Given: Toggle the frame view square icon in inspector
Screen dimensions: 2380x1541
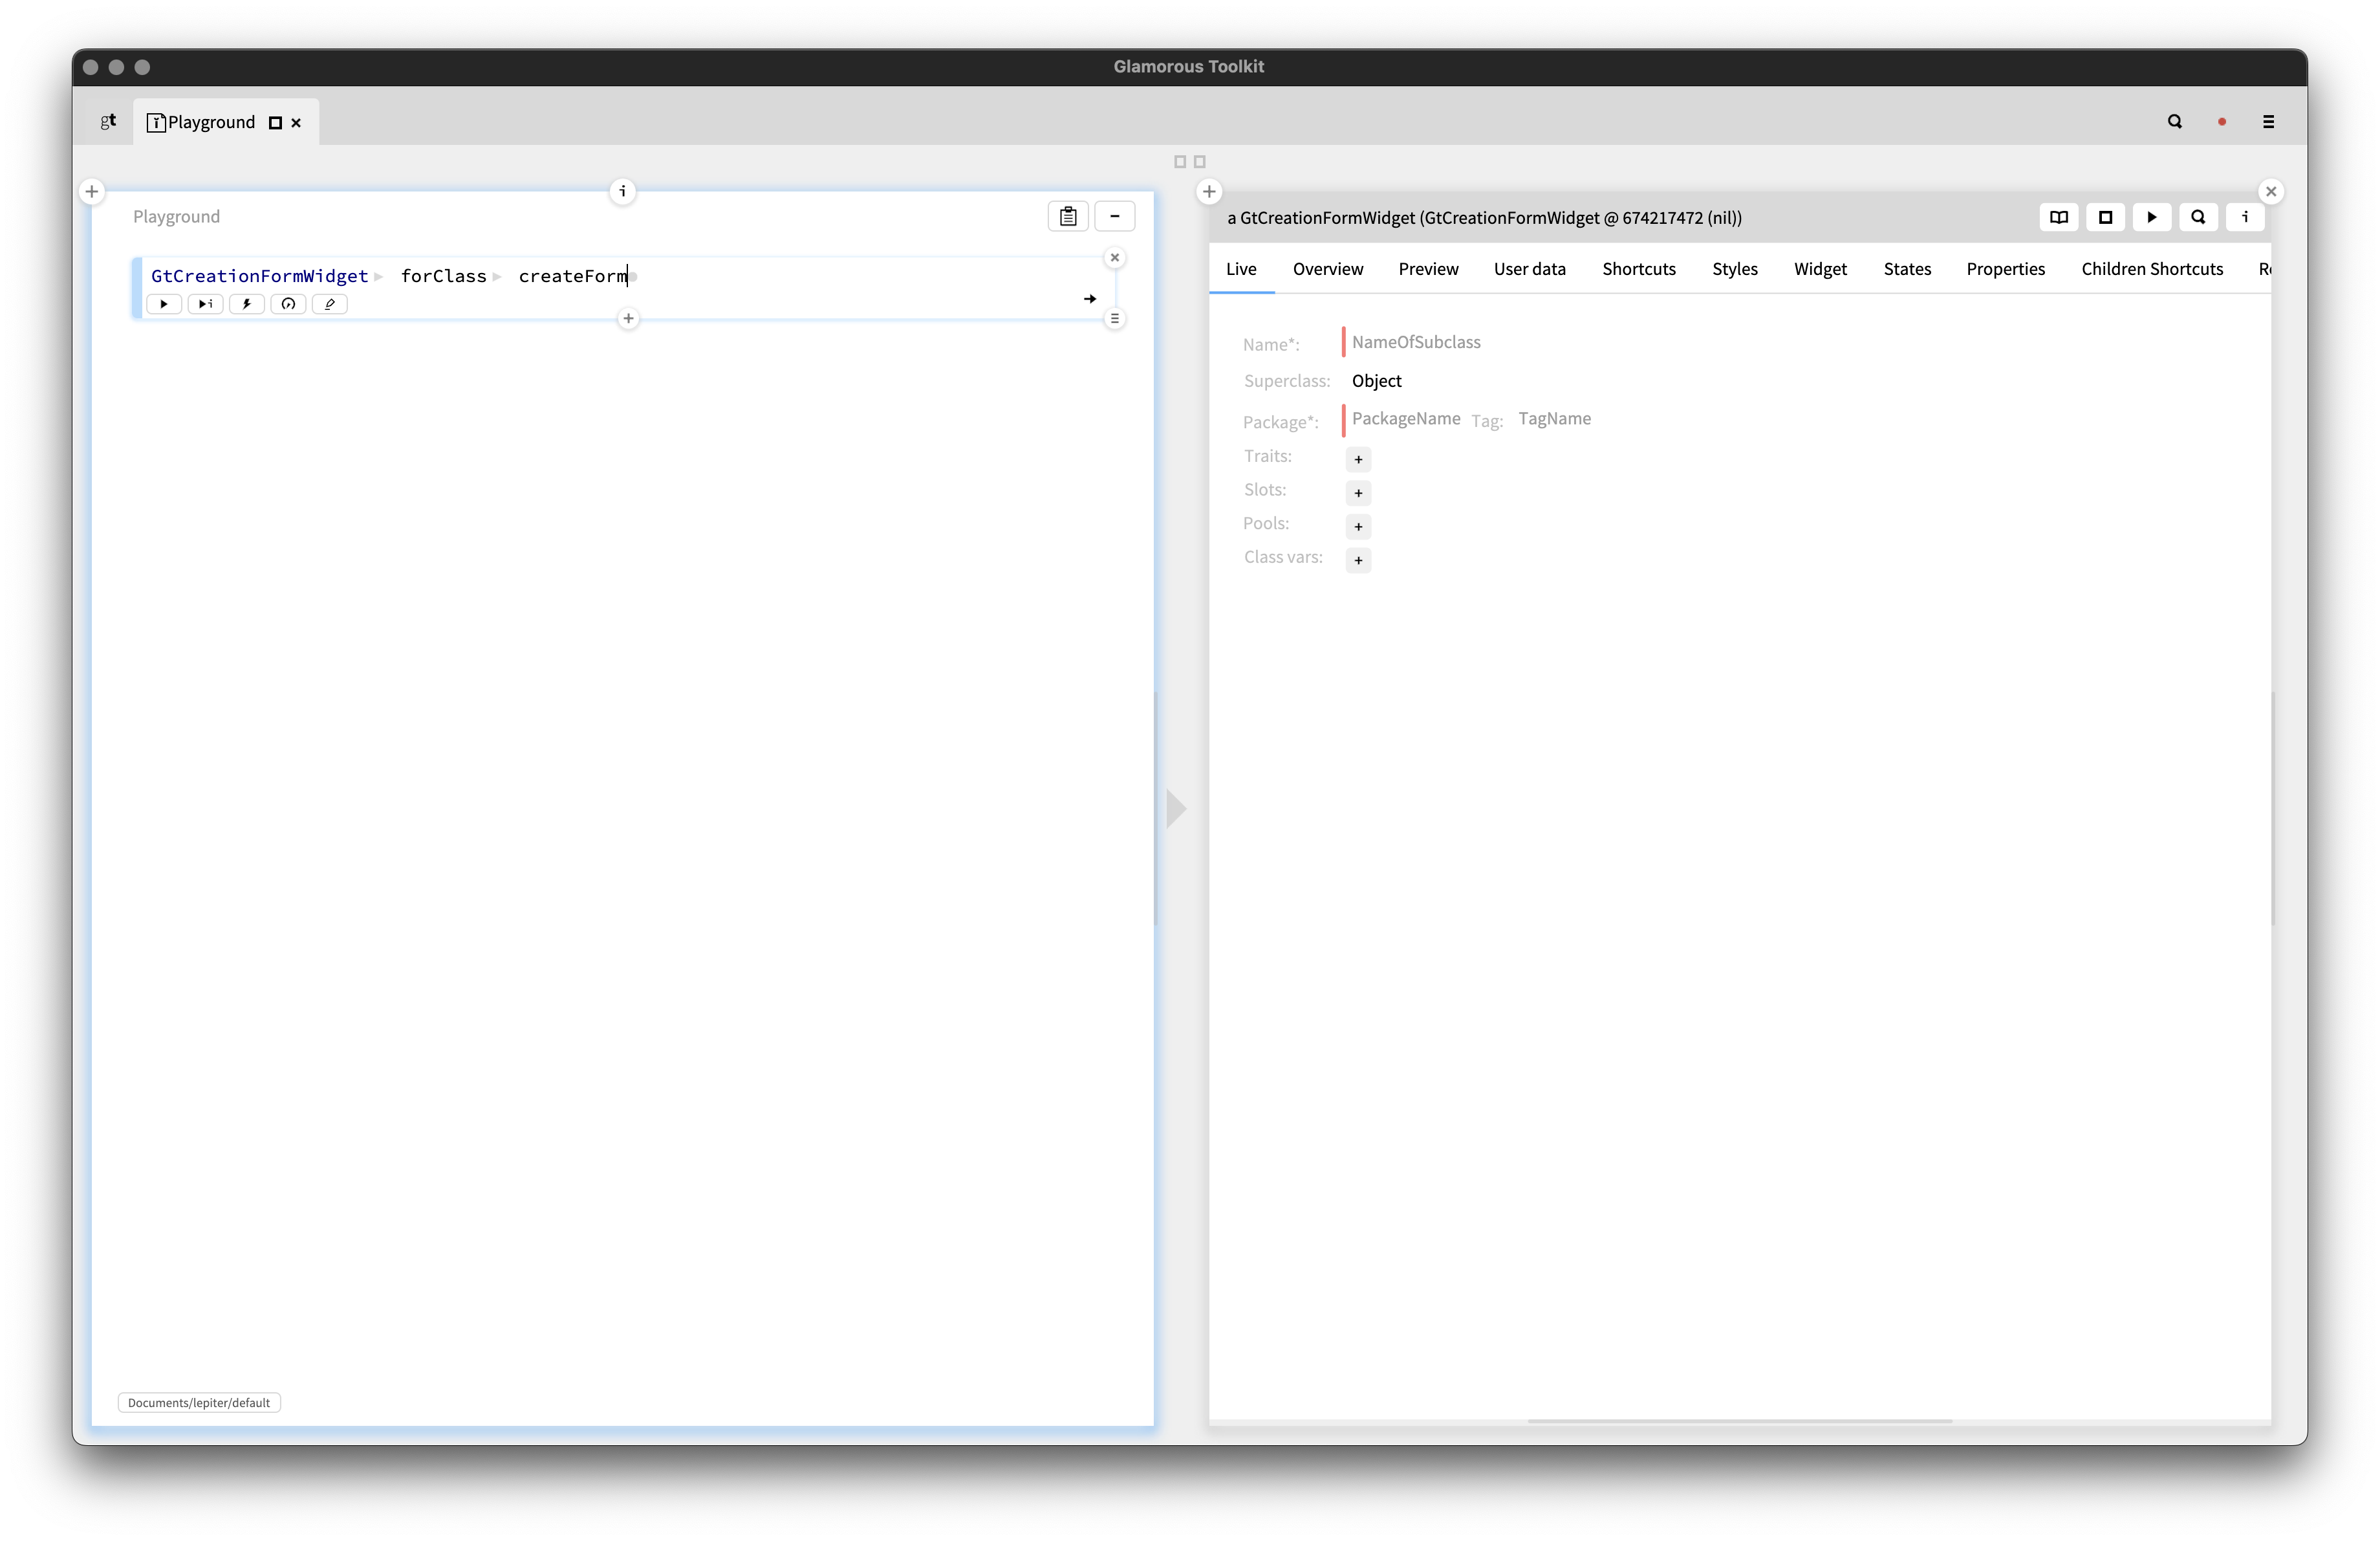Looking at the screenshot, I should [2105, 217].
